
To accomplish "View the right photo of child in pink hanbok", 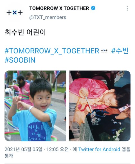I will coord(100,106).
